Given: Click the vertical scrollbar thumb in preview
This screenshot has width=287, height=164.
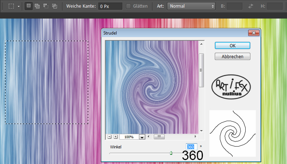Looking at the screenshot, I should [x=201, y=70].
